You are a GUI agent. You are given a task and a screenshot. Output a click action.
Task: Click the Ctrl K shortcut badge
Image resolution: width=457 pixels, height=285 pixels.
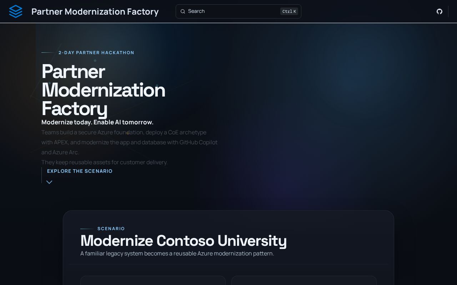pos(289,11)
